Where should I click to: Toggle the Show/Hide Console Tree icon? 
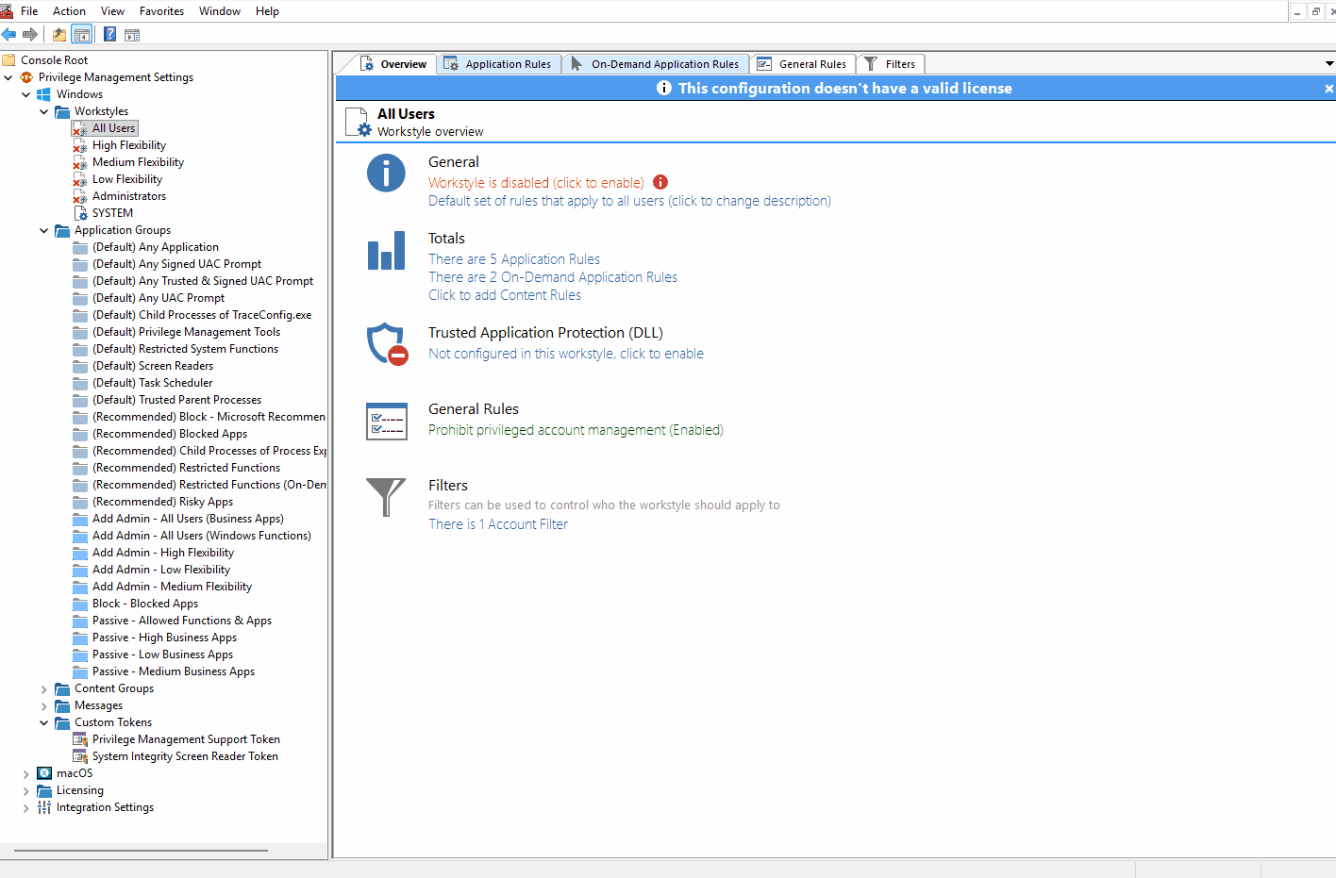(82, 35)
